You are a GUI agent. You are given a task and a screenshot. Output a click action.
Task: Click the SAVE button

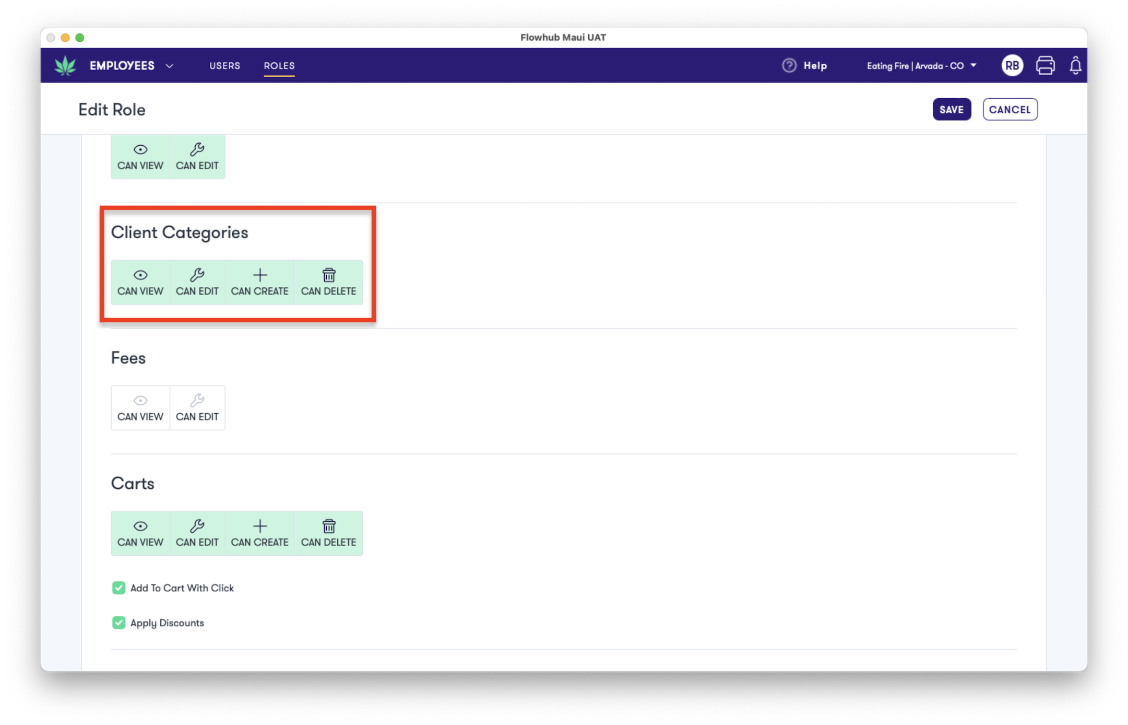tap(952, 109)
